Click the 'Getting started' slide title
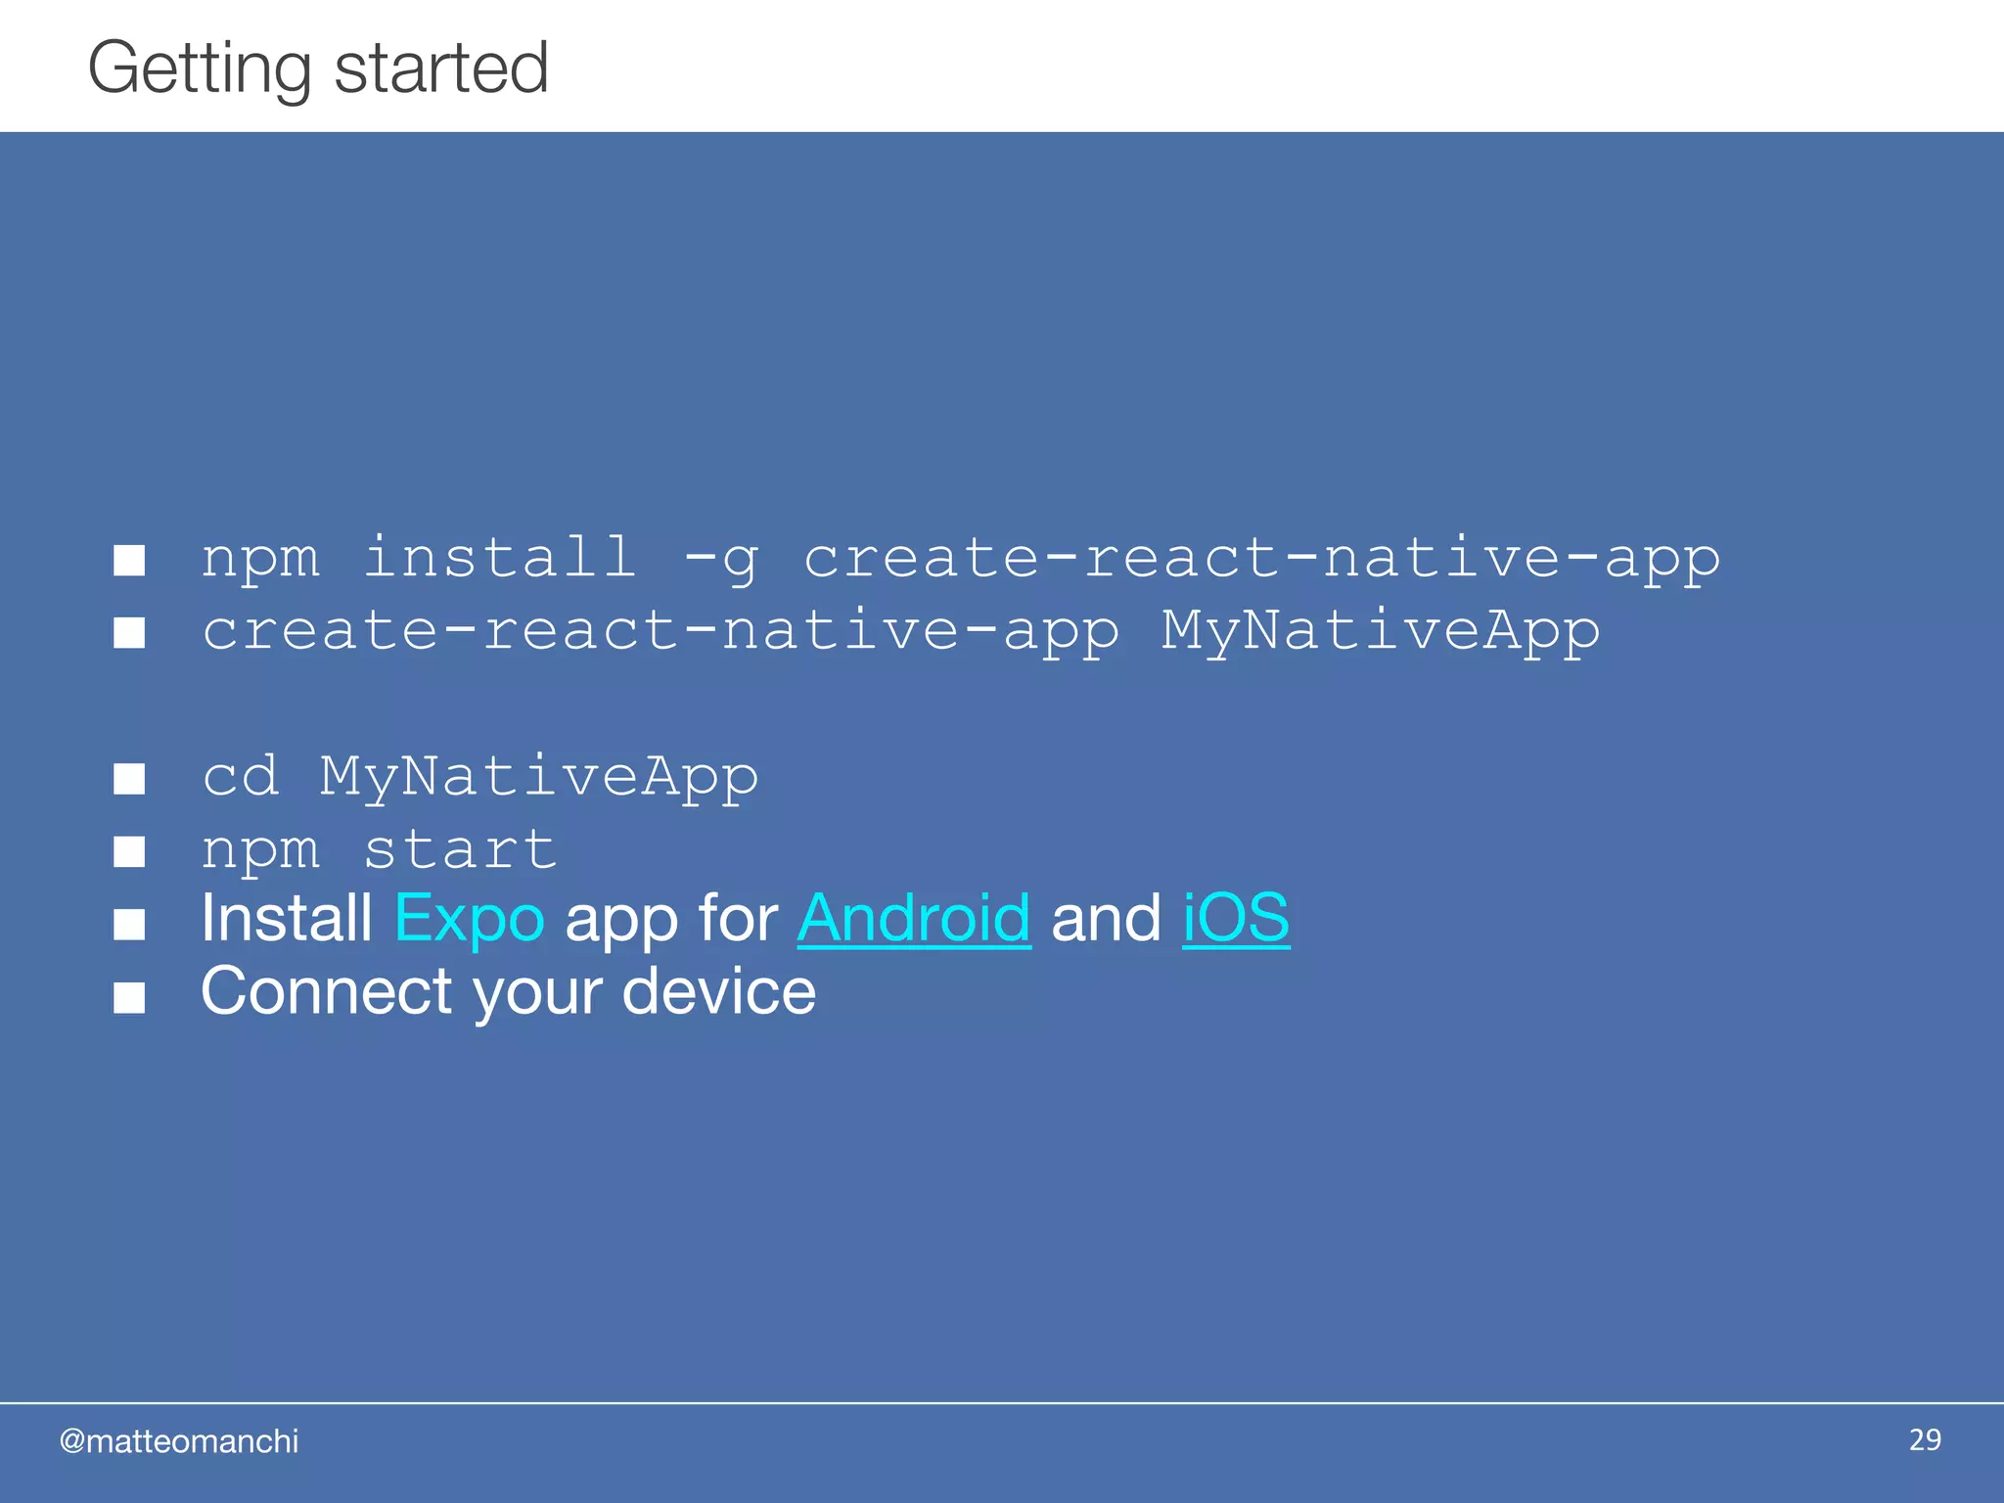 (318, 68)
